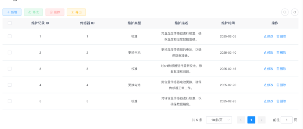
Task: Tick checkbox for maintenance record 1
Action: [10, 36]
